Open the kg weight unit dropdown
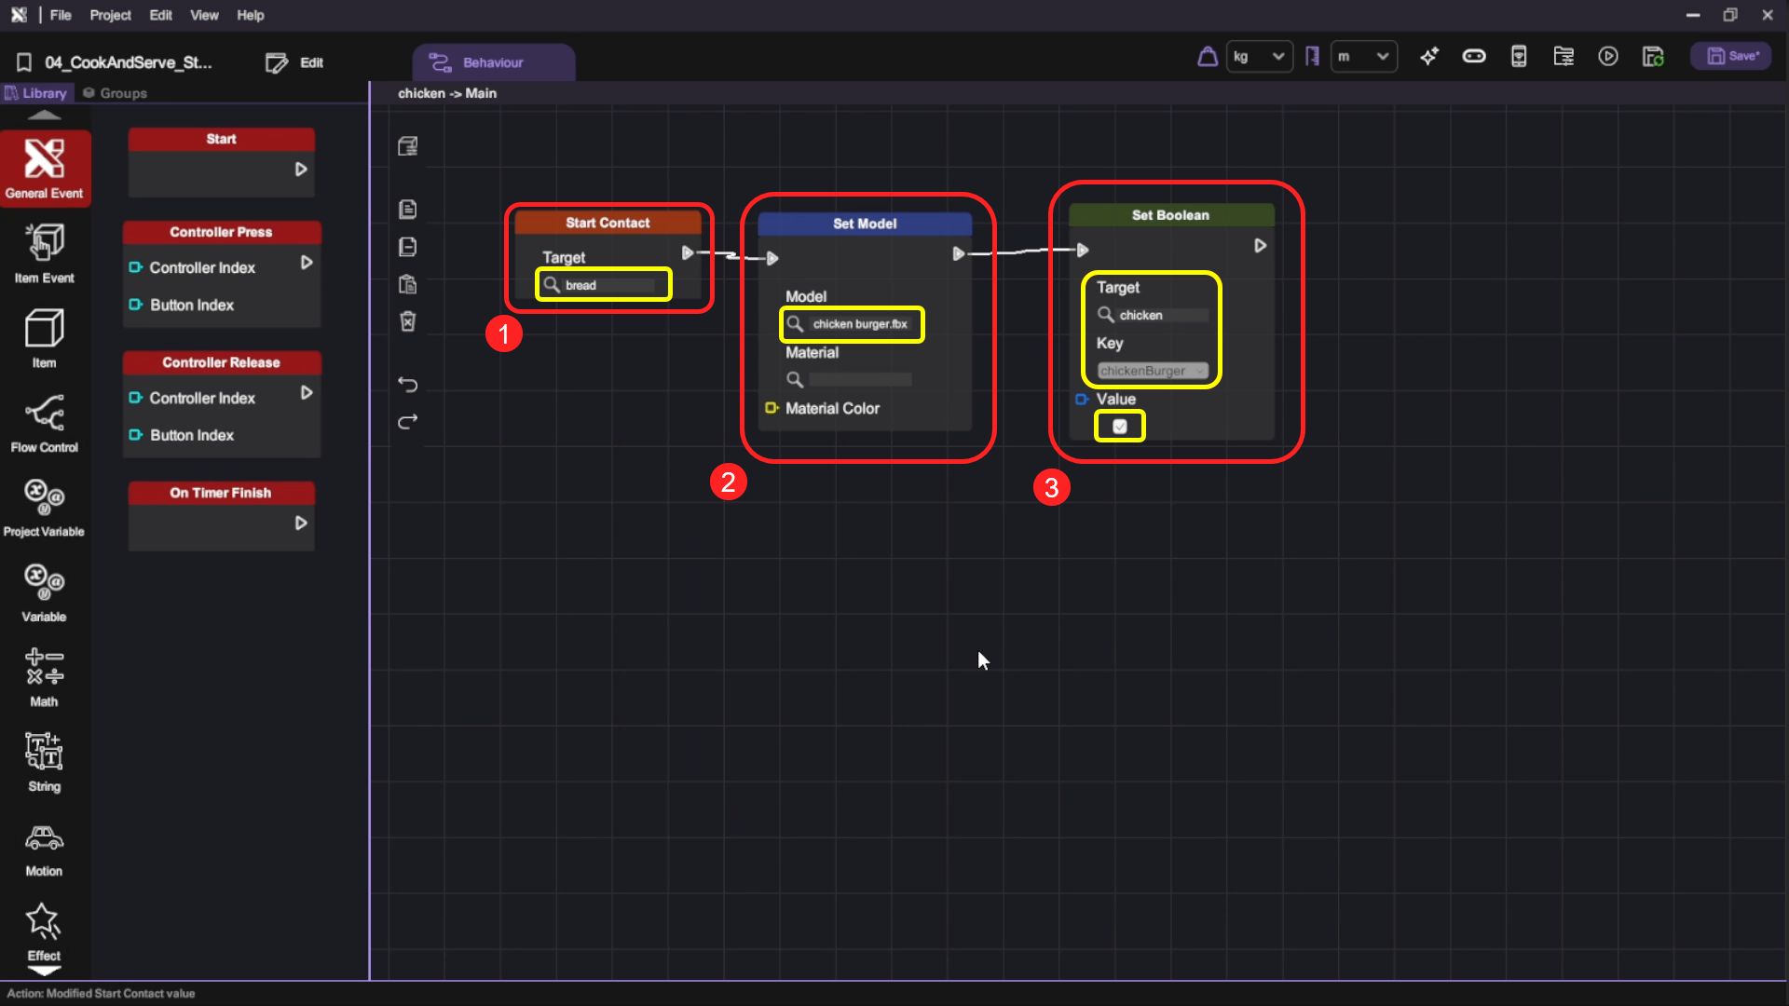 pos(1259,57)
